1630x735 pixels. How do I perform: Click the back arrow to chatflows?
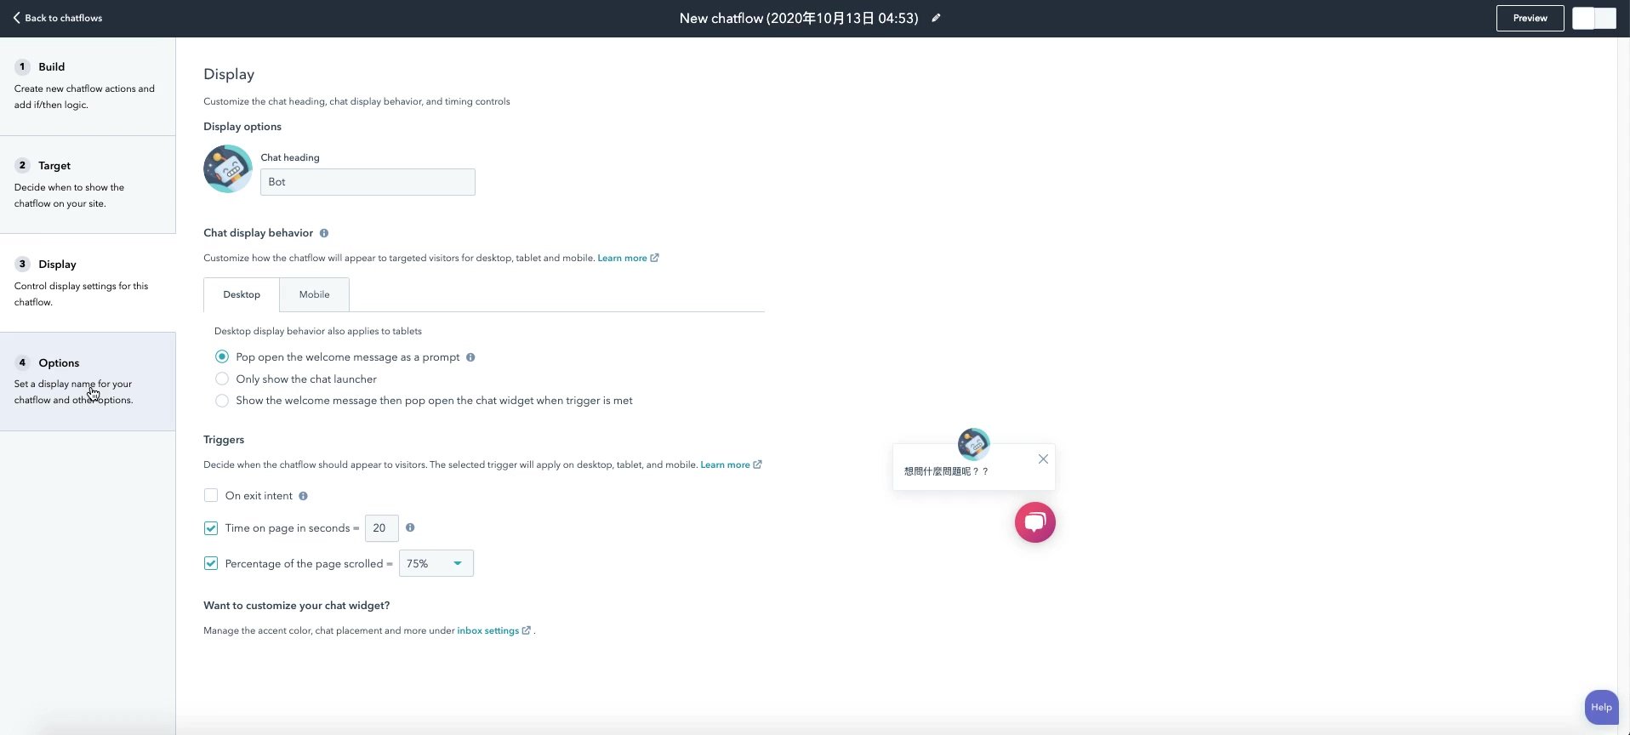point(16,18)
